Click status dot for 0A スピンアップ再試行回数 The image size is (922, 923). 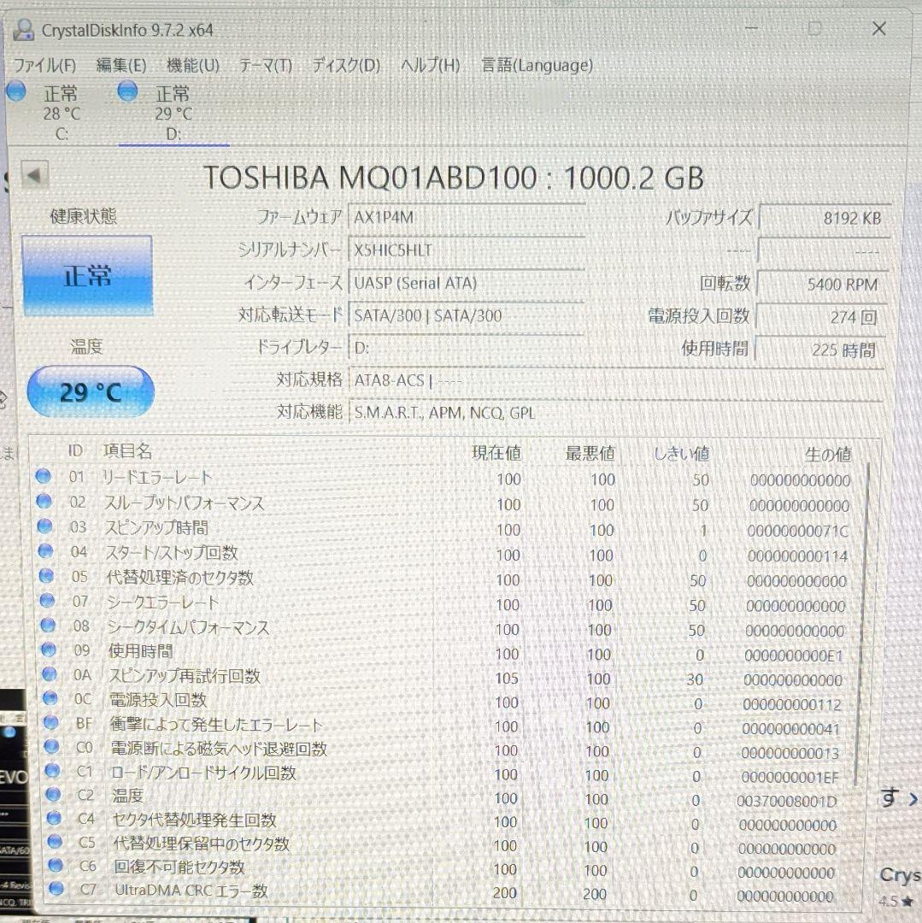(50, 674)
